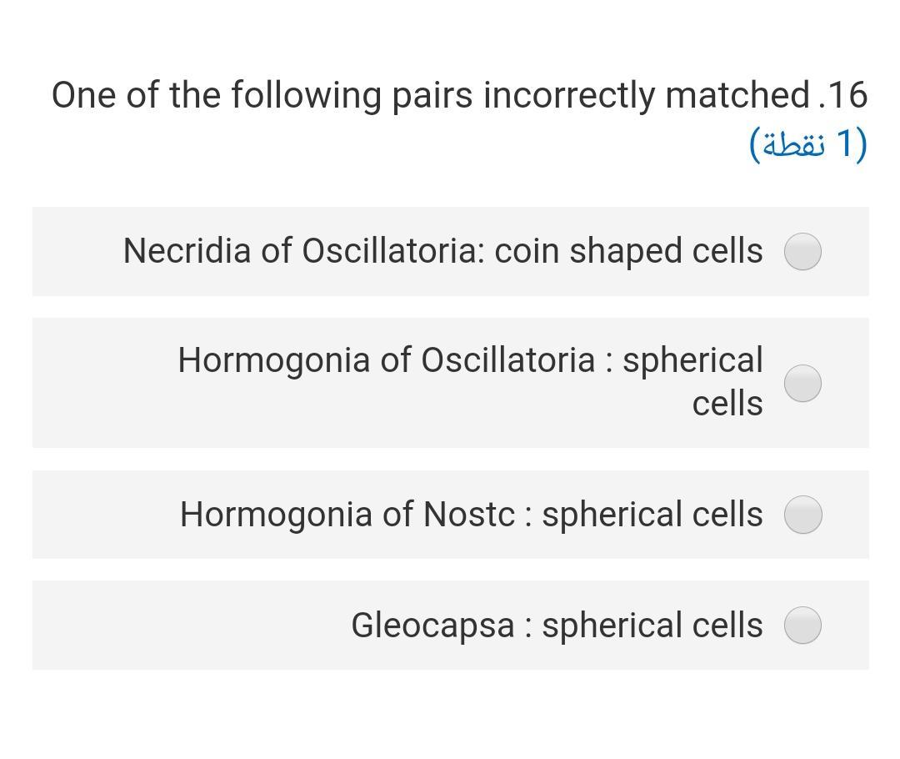
Task: Click the word 'Gleocapsa' in last option
Action: point(432,625)
